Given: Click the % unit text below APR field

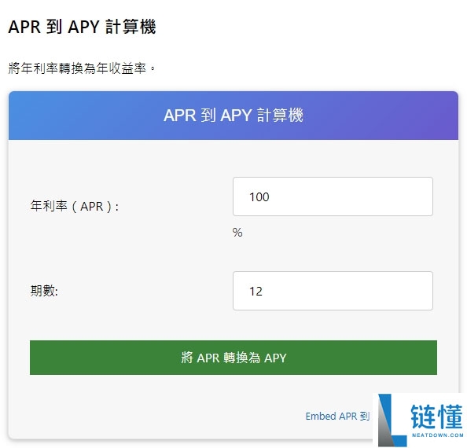Looking at the screenshot, I should pos(237,233).
